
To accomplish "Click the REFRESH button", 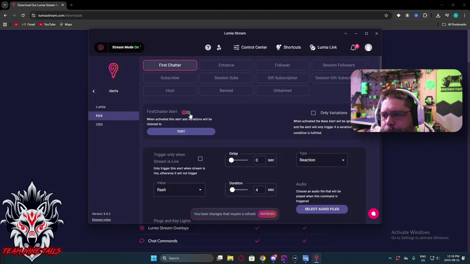I will coord(267,214).
